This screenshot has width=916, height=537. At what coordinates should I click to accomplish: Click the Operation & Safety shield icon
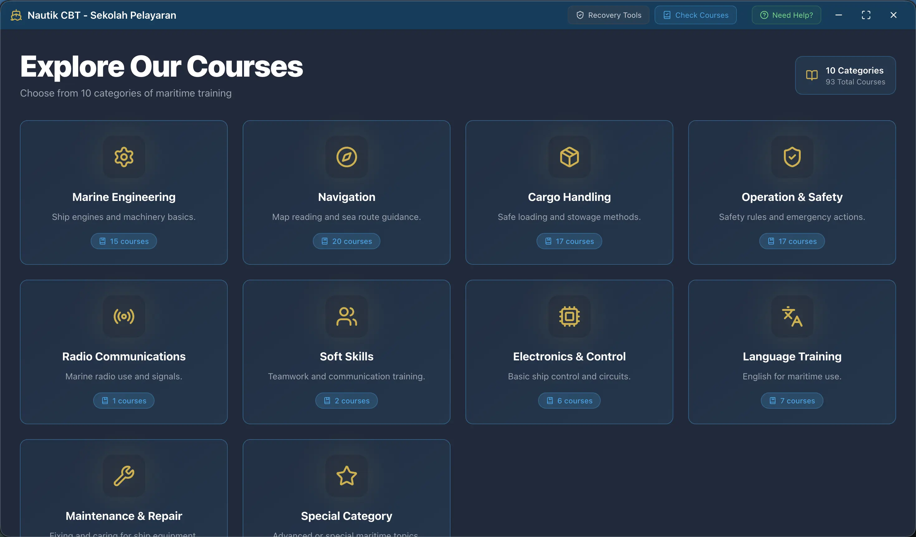(792, 157)
